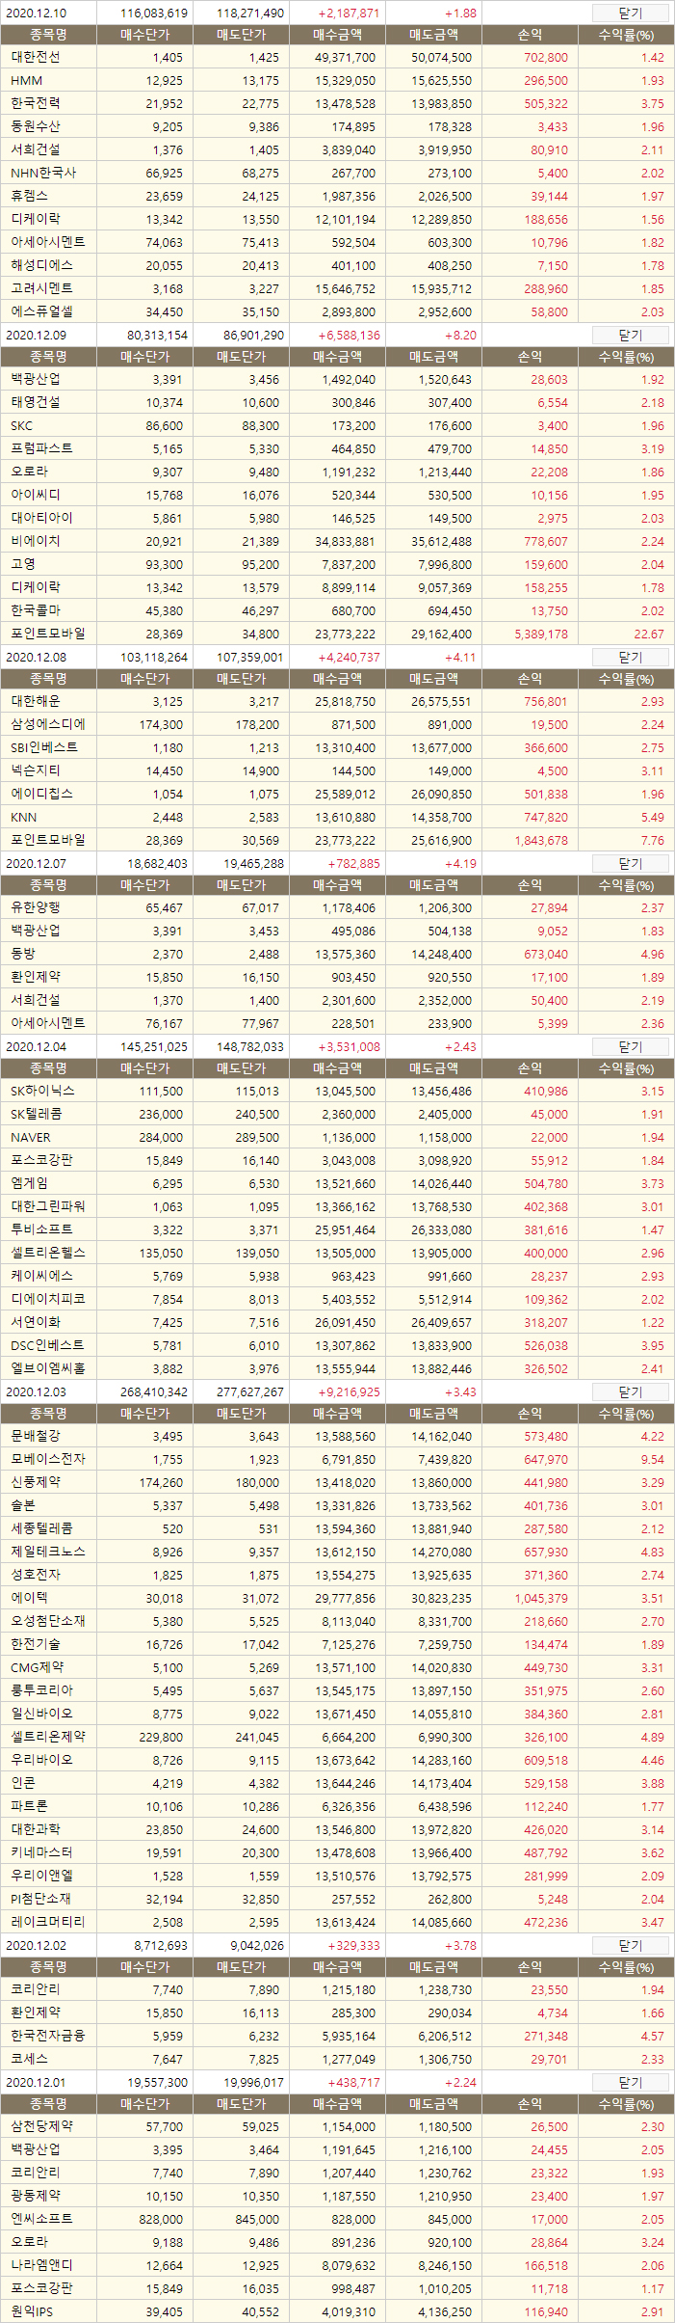675x2323 pixels.
Task: Click the 9.54 return rate value
Action: [x=652, y=1459]
